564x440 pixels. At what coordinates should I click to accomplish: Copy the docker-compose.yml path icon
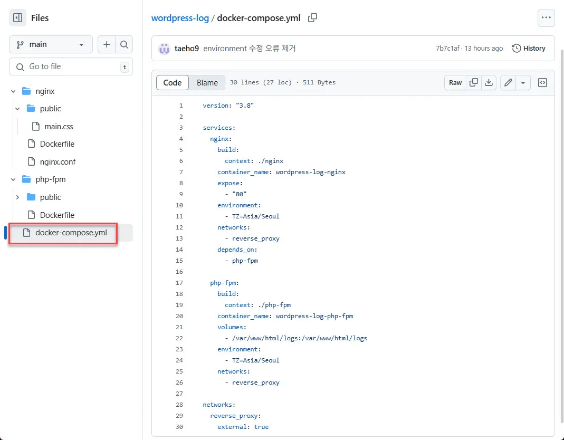tap(312, 17)
